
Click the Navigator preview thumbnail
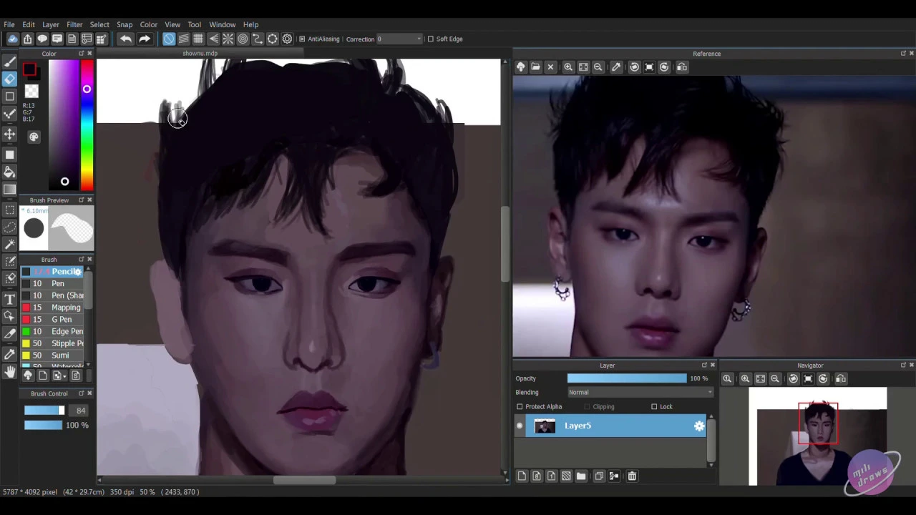818,436
